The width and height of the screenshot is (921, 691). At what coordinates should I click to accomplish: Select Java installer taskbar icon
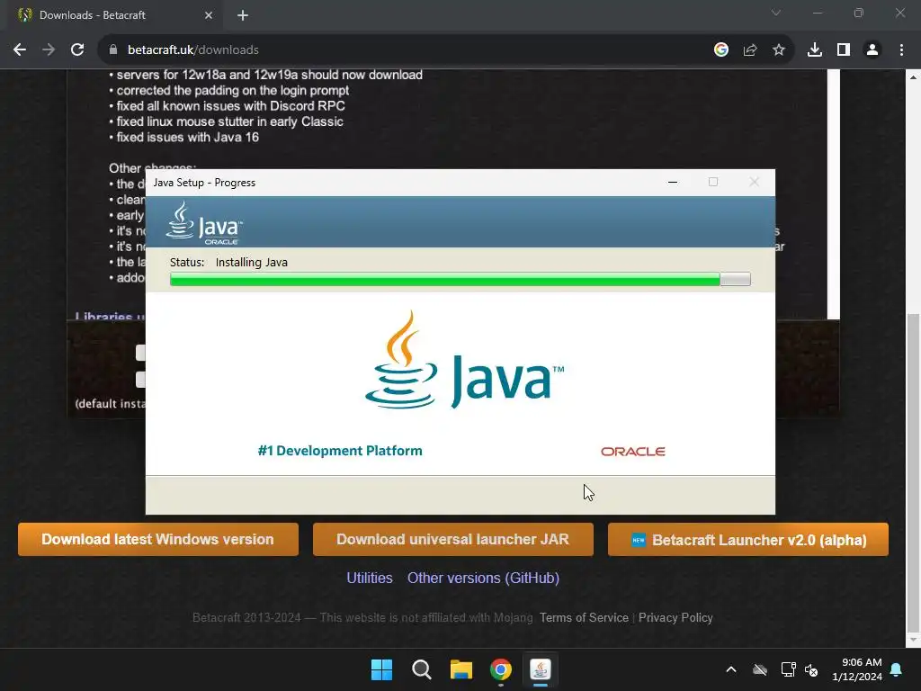point(541,669)
